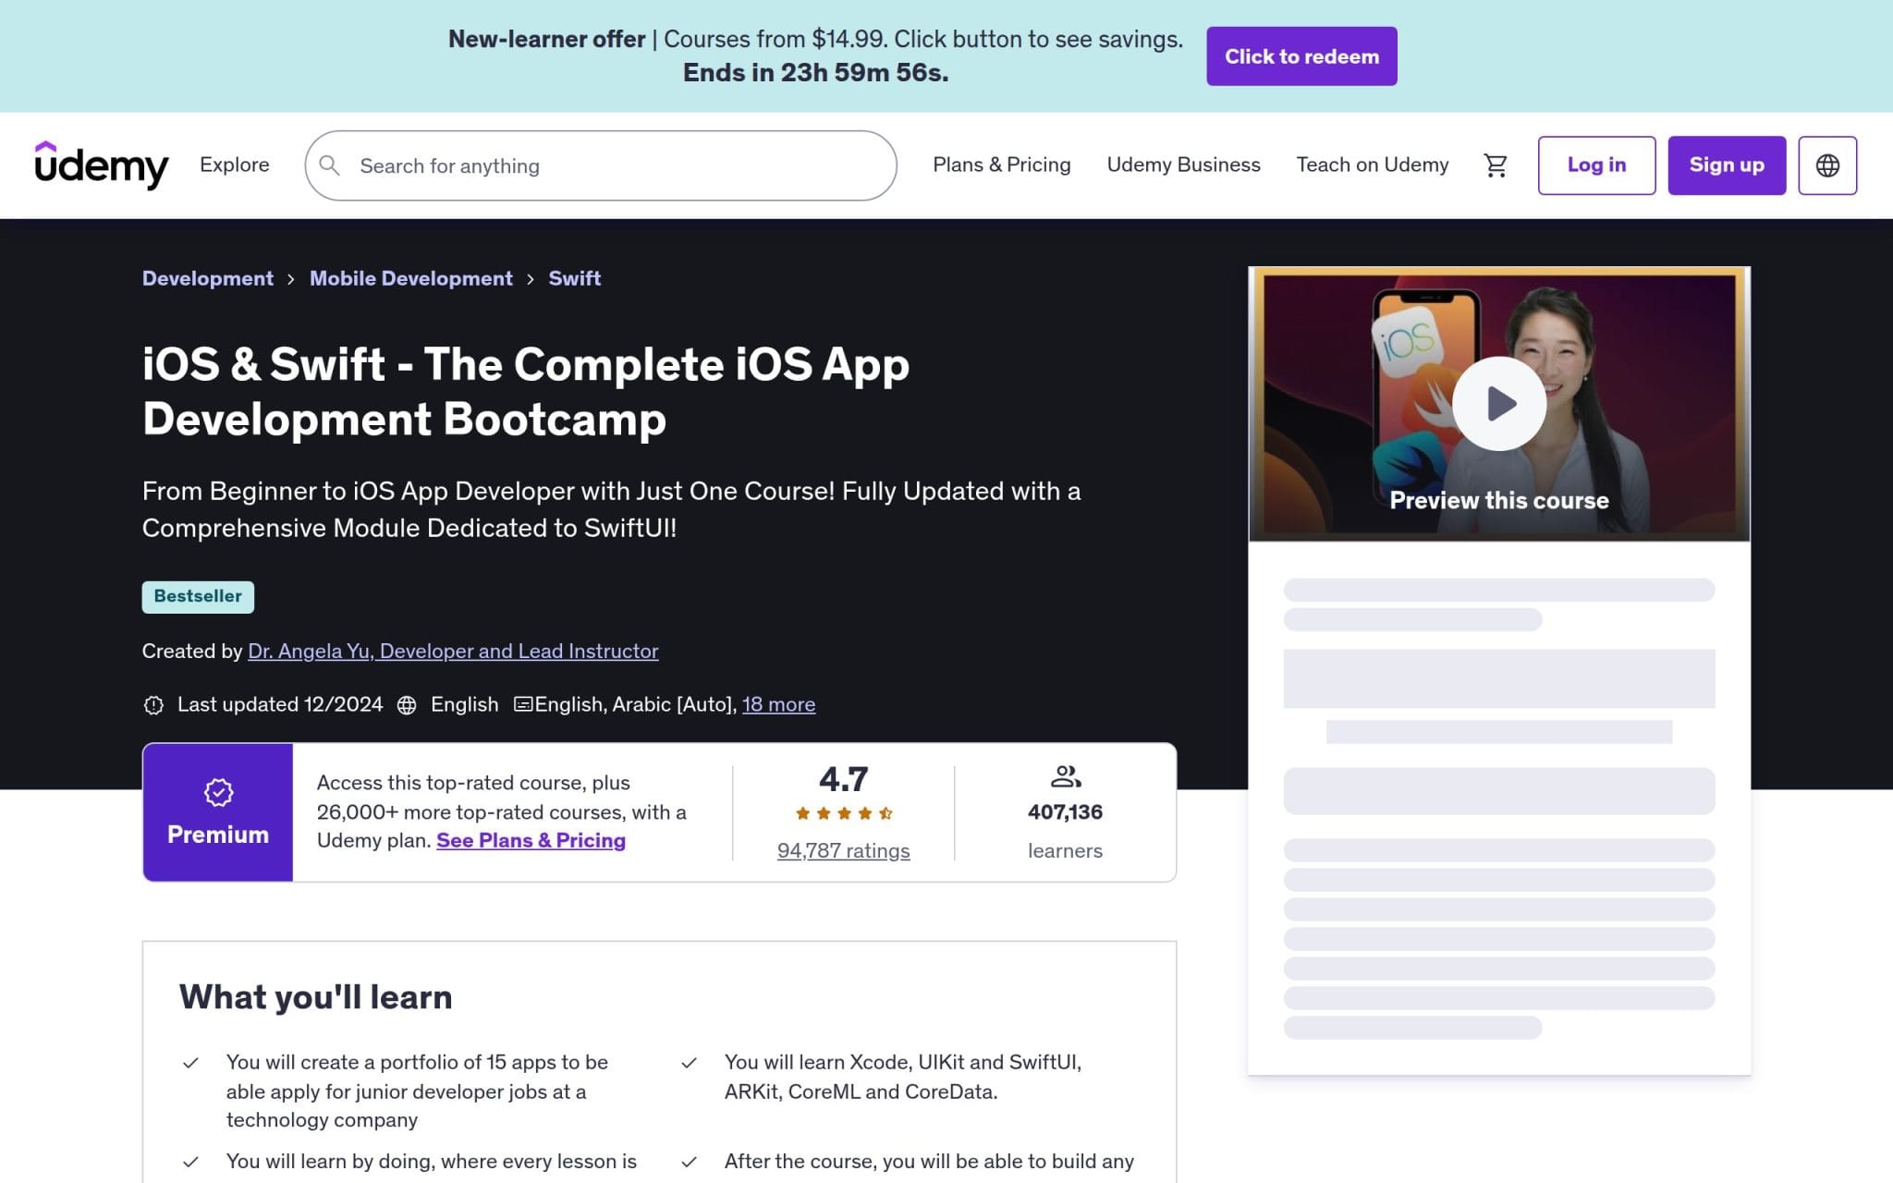This screenshot has height=1183, width=1893.
Task: Open Dr. Angela Yu instructor link
Action: point(453,651)
